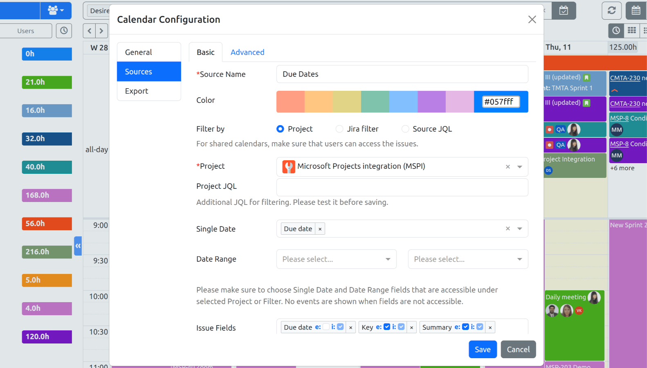Go to next period with right arrow
647x368 pixels.
pyautogui.click(x=101, y=31)
